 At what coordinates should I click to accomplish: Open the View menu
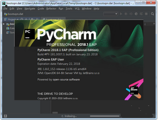click(x=19, y=9)
